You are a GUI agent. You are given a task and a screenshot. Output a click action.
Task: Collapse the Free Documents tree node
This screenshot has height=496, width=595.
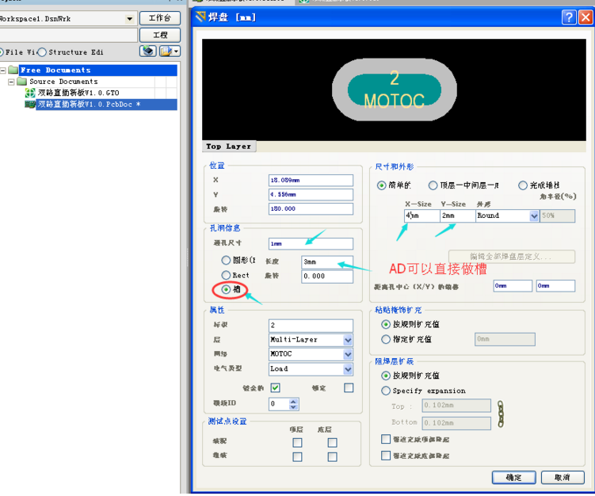[x=3, y=71]
